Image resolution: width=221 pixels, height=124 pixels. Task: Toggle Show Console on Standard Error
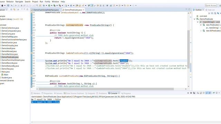point(210,93)
